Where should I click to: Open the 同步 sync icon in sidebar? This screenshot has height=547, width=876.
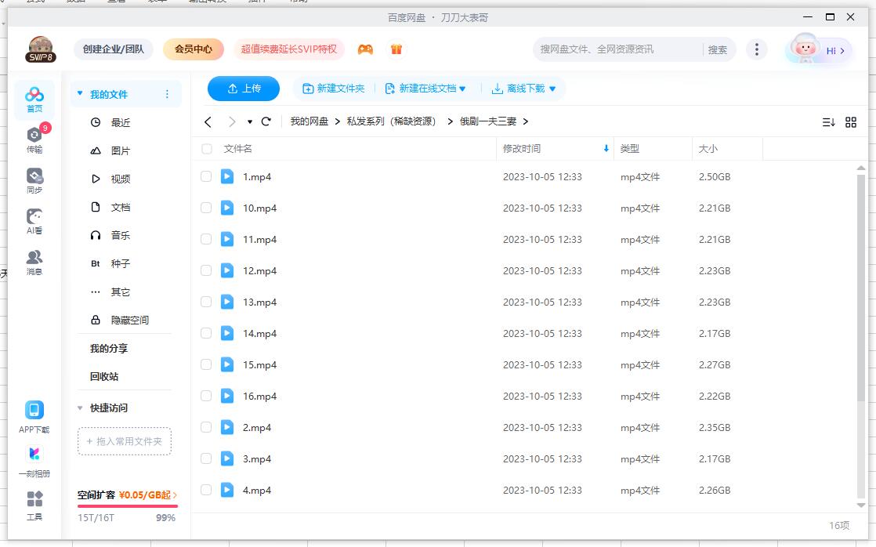tap(34, 179)
